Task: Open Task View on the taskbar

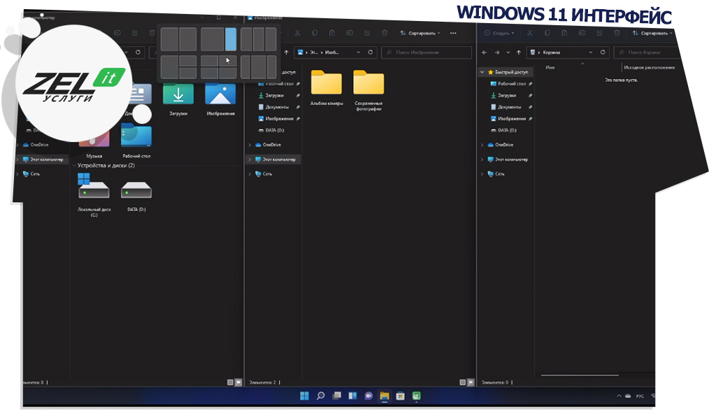Action: [336, 395]
